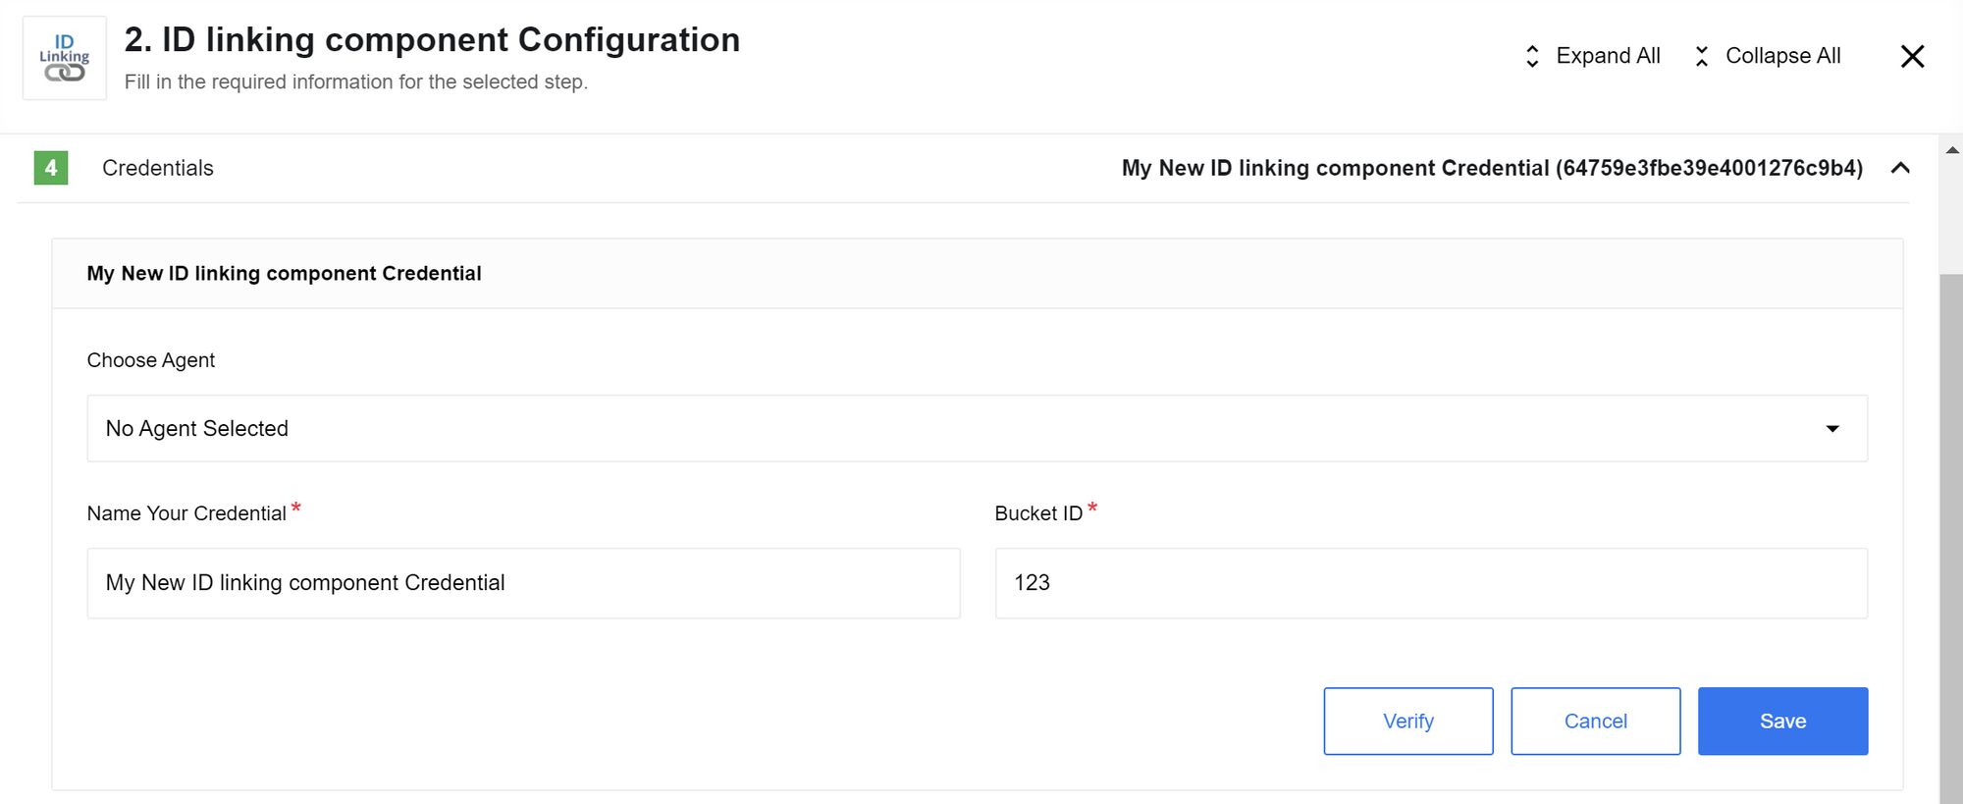Close the configuration panel with X
Image resolution: width=1963 pixels, height=804 pixels.
click(1912, 56)
